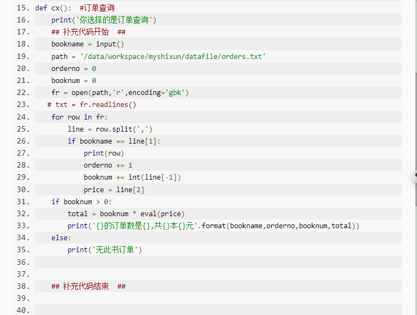The width and height of the screenshot is (417, 315).
Task: Click the open(path,'r',encoding='gbk') line
Action: pyautogui.click(x=120, y=93)
